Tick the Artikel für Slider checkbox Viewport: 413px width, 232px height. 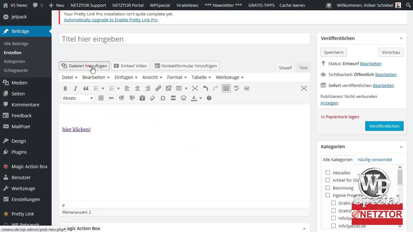[328, 180]
